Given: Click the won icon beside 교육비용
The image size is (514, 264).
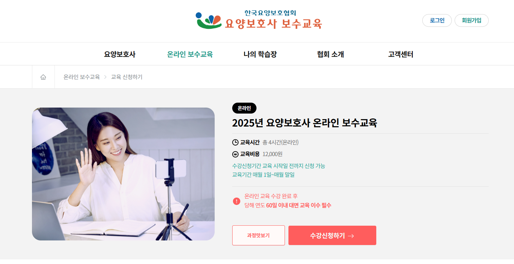Looking at the screenshot, I should coord(235,154).
